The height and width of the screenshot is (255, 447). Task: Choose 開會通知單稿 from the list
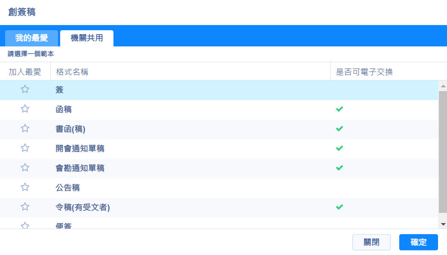(x=80, y=149)
